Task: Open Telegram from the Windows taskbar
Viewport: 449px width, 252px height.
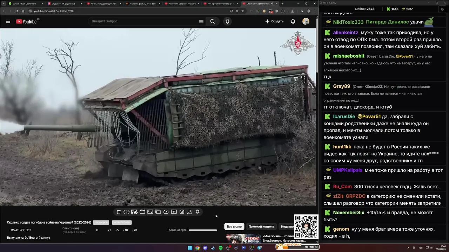Action: (260, 248)
